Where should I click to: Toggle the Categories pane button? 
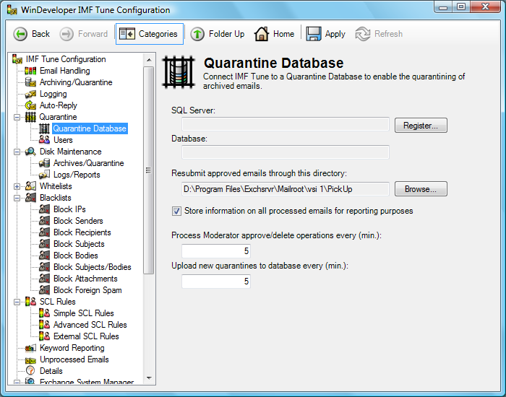pyautogui.click(x=150, y=34)
